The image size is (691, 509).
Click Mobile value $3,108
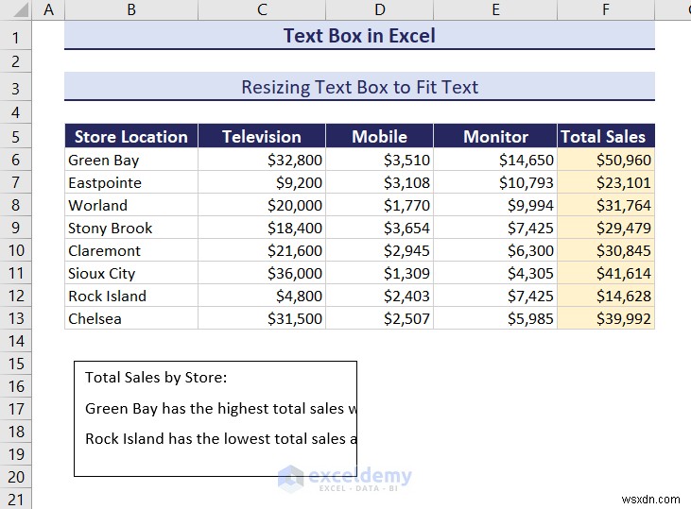click(379, 182)
